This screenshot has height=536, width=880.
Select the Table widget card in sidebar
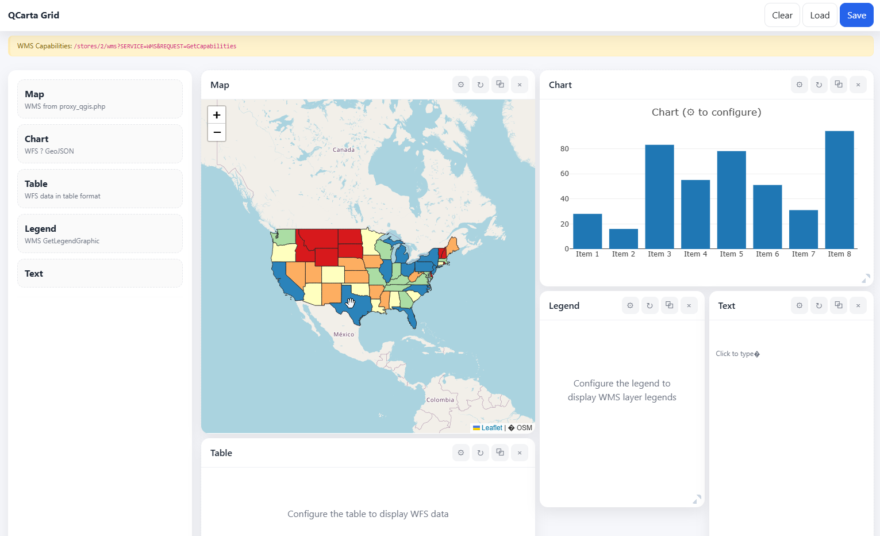click(100, 189)
